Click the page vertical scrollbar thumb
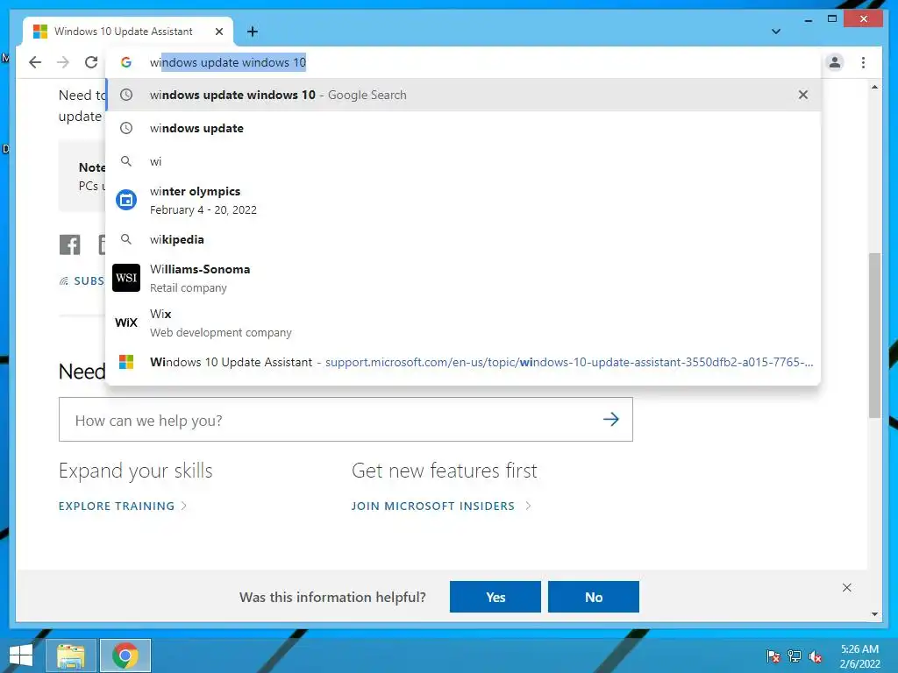 (874, 336)
